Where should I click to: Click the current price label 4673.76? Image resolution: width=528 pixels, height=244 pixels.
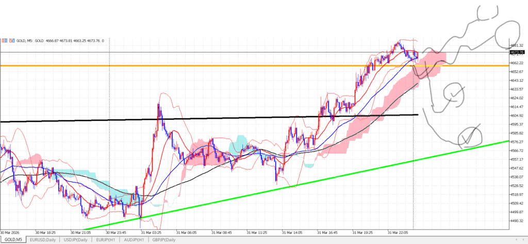[x=517, y=52]
